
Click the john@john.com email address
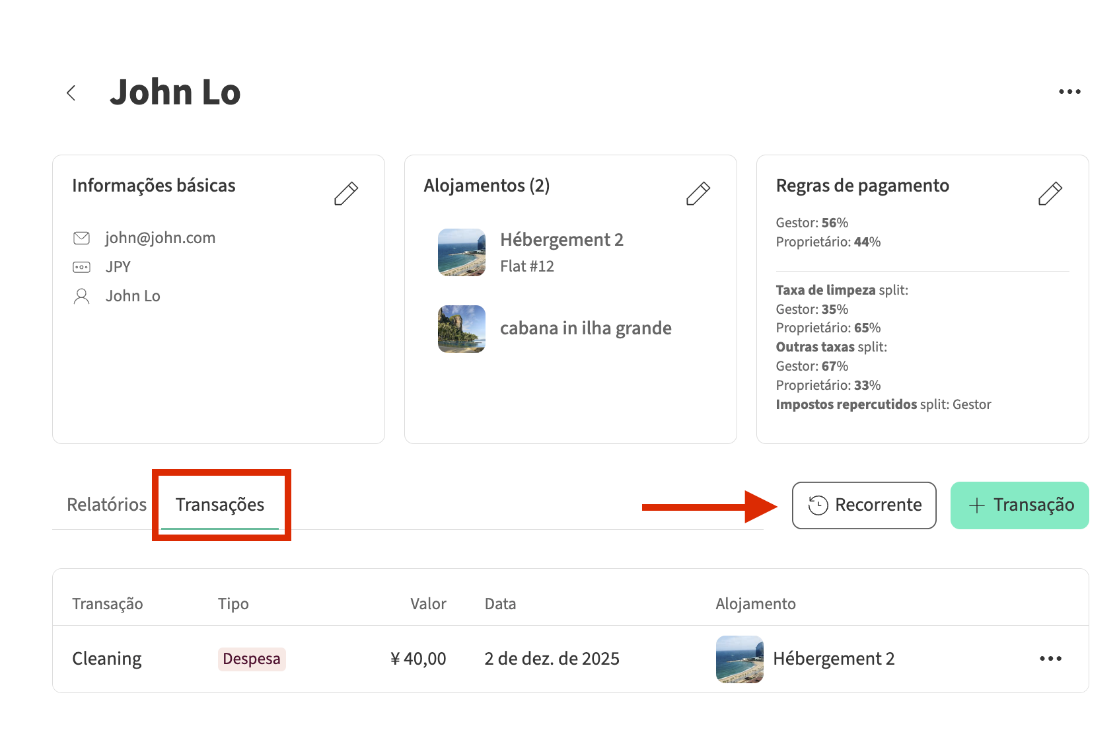click(x=161, y=238)
